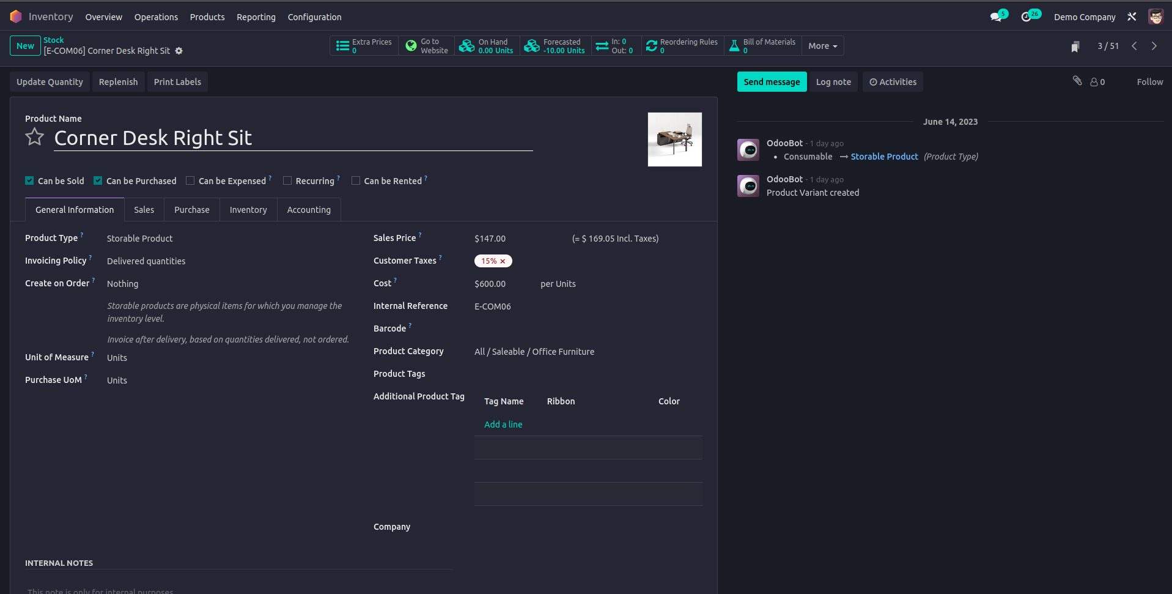The image size is (1172, 594).
Task: Click the Send message button
Action: [772, 82]
